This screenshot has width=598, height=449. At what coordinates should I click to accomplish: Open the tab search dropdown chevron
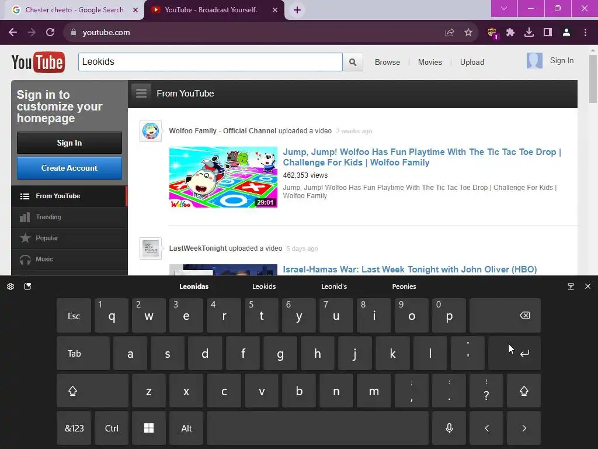[504, 8]
